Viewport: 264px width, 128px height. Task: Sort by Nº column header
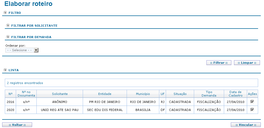(x=10, y=94)
